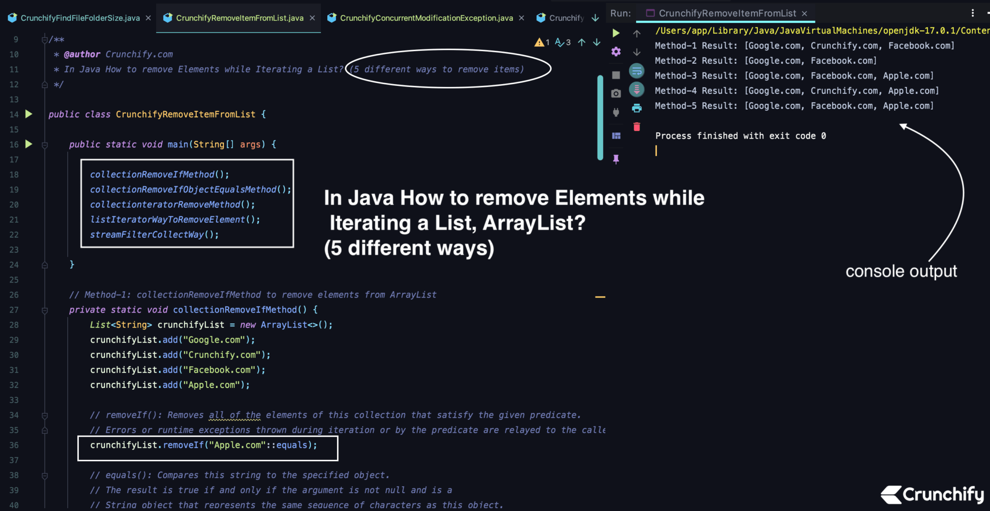Image resolution: width=990 pixels, height=511 pixels.
Task: Rerun the CrunchifyRemoveItemFromList program
Action: tap(615, 33)
